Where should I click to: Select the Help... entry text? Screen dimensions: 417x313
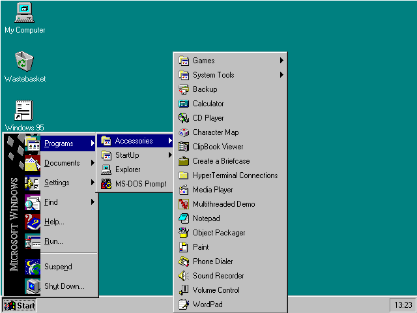click(x=54, y=222)
